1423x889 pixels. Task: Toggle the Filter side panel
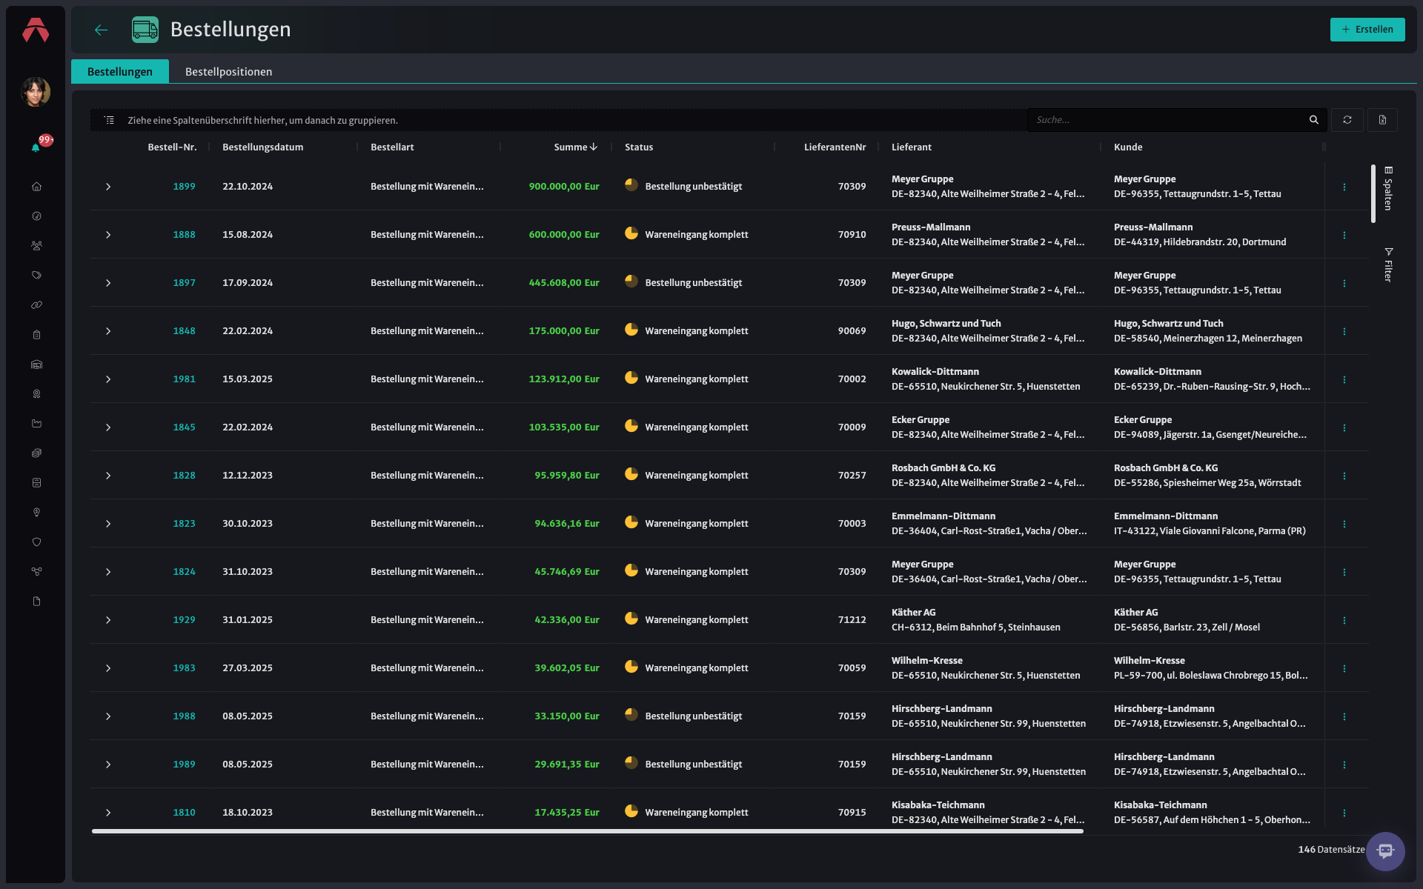click(x=1388, y=264)
